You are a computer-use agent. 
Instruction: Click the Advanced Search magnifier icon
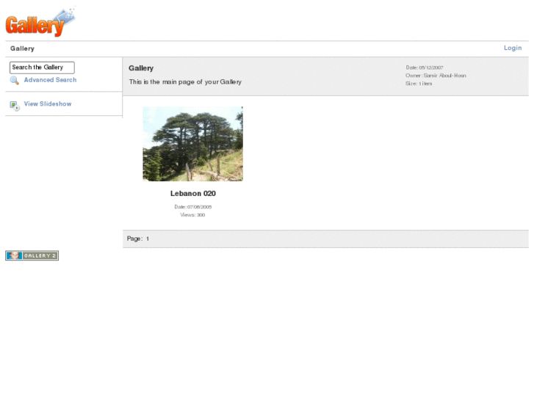coord(14,80)
